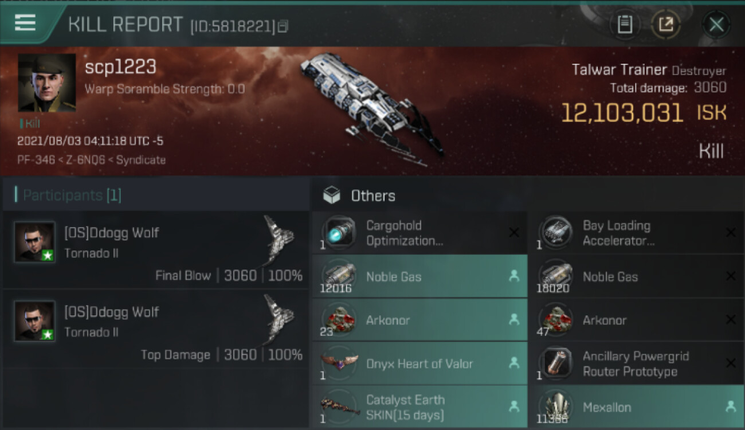Toggle the Bay Loading Accelerator destroyed marker
Viewport: 745px width, 430px height.
(x=731, y=233)
